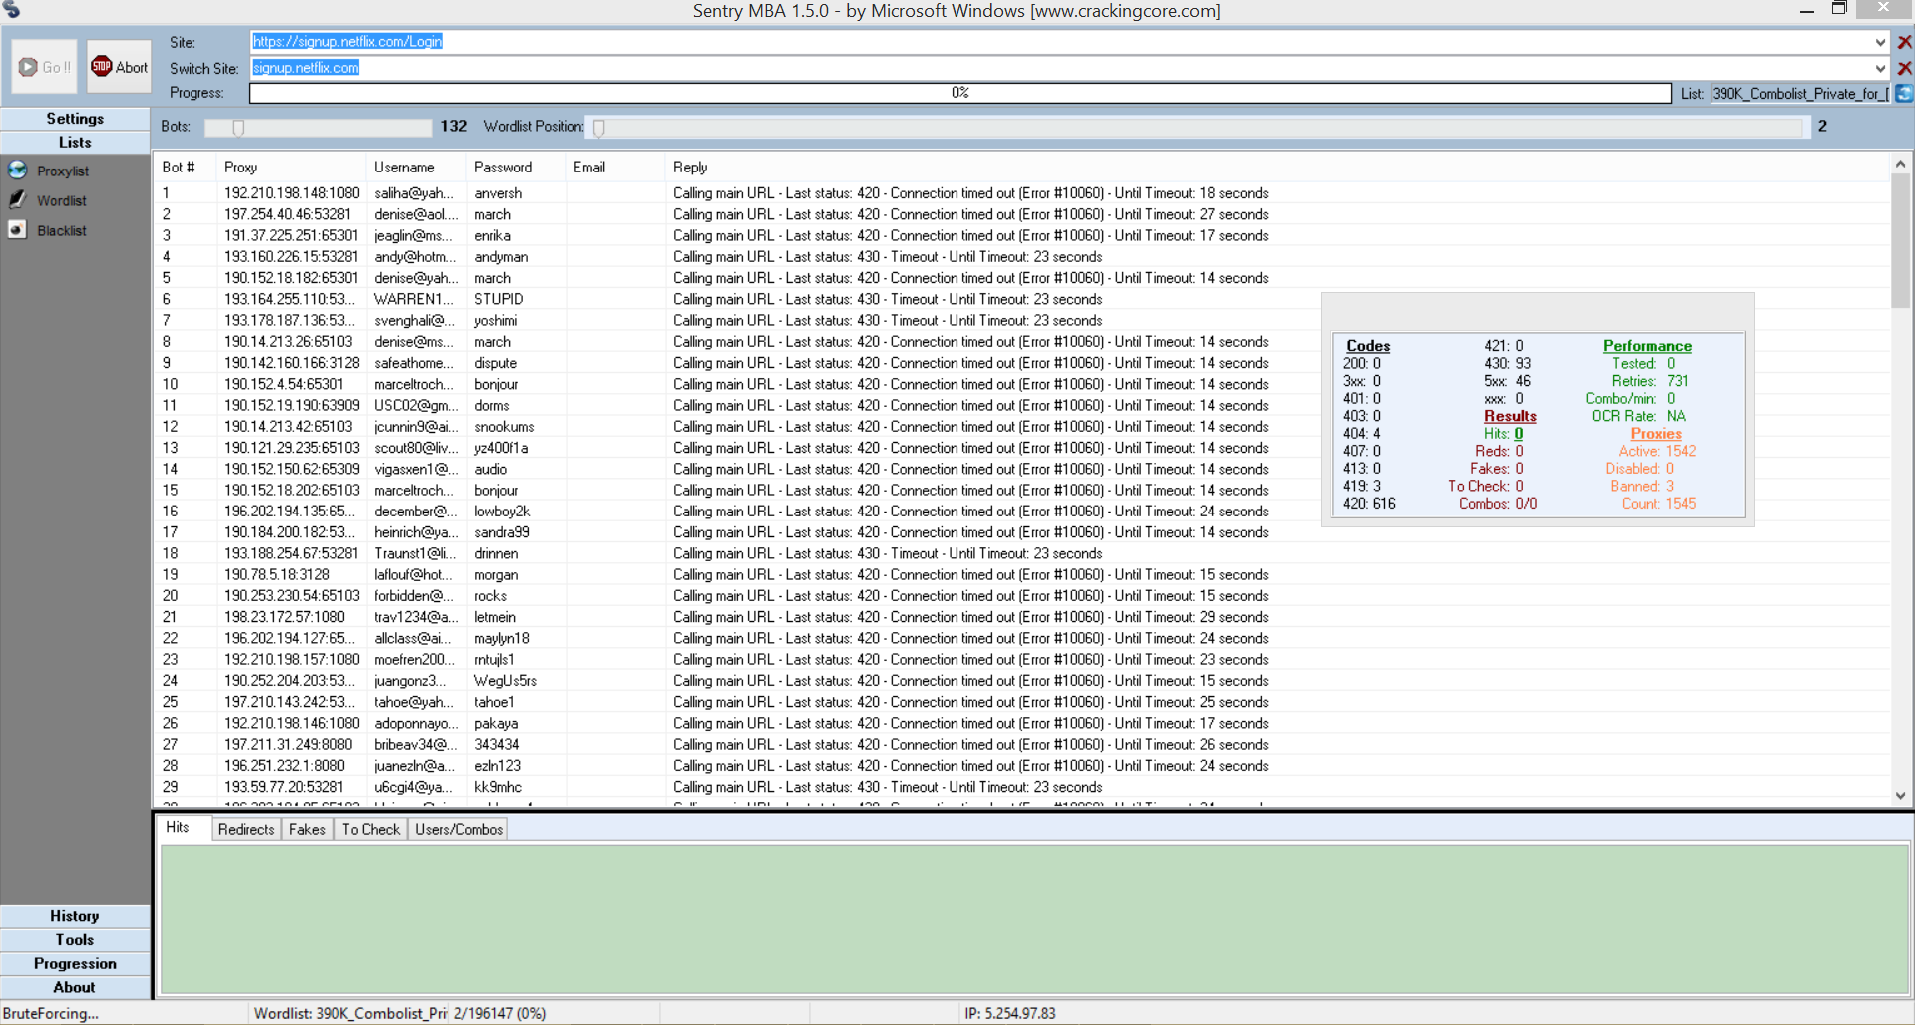Viewport: 1915px width, 1025px height.
Task: Clear the Switch Site field with red X
Action: pyautogui.click(x=1904, y=68)
